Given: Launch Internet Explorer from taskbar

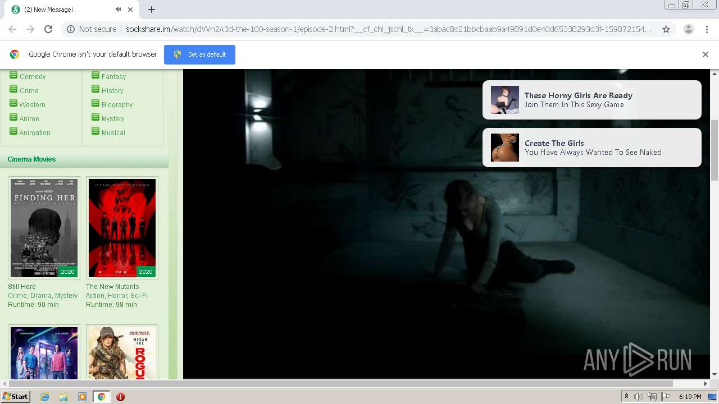Looking at the screenshot, I should coord(44,397).
